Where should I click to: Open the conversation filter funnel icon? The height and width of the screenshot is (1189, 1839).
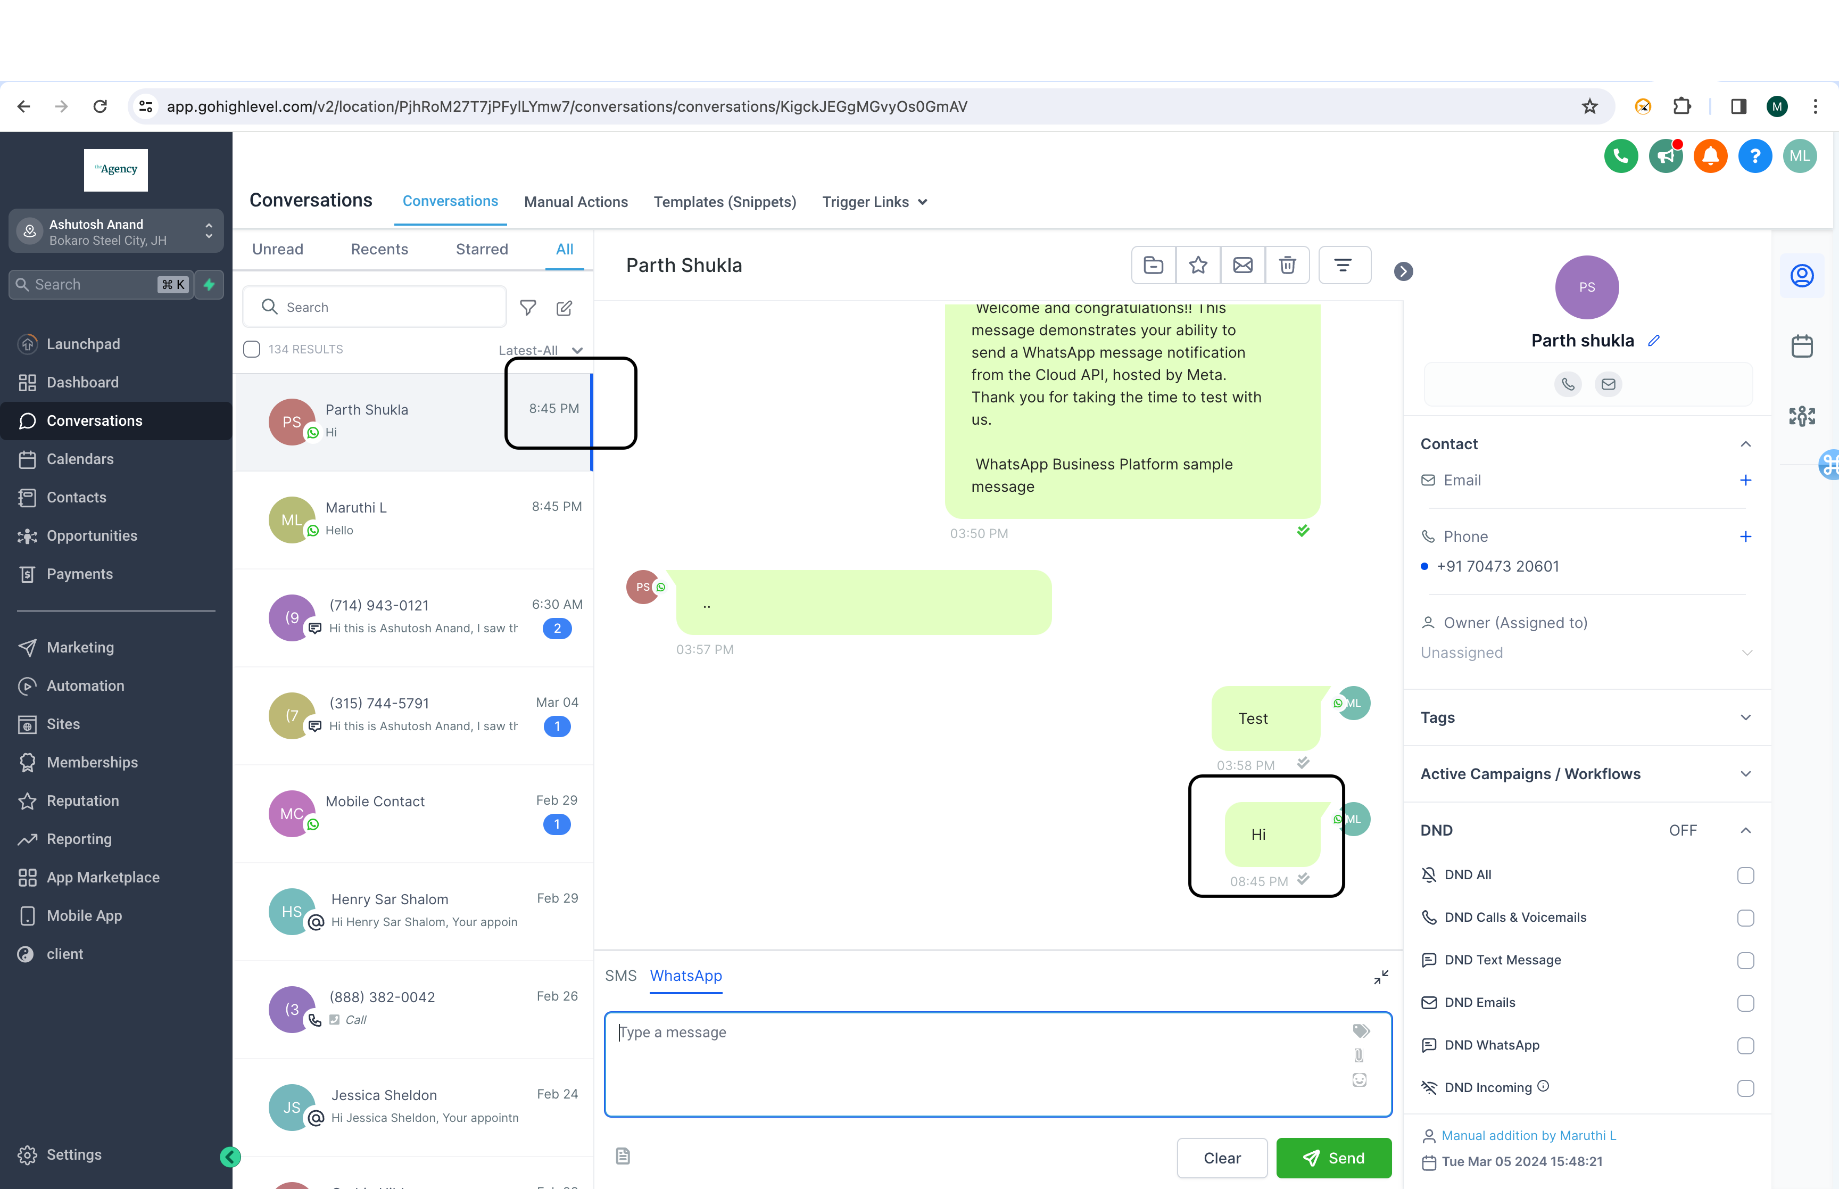[528, 308]
